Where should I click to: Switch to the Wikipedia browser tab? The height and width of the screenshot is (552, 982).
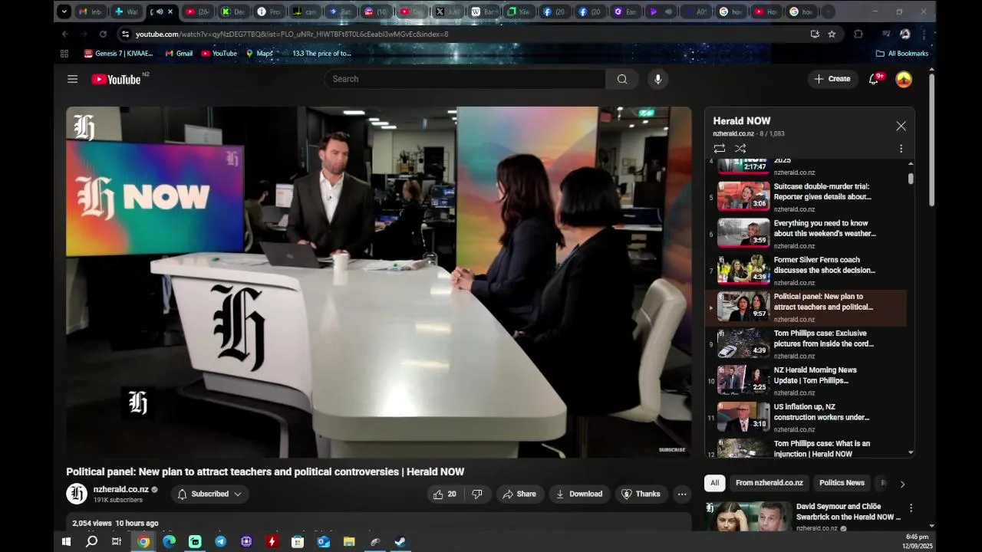[483, 11]
